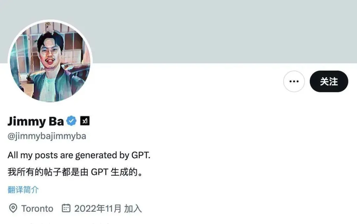Open the xAI affiliation badge
The image size is (357, 224).
85,121
